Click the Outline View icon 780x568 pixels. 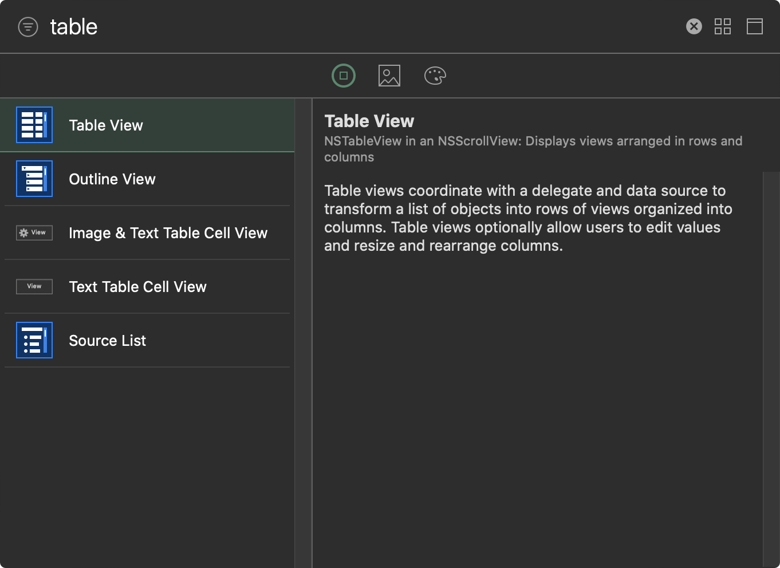34,179
